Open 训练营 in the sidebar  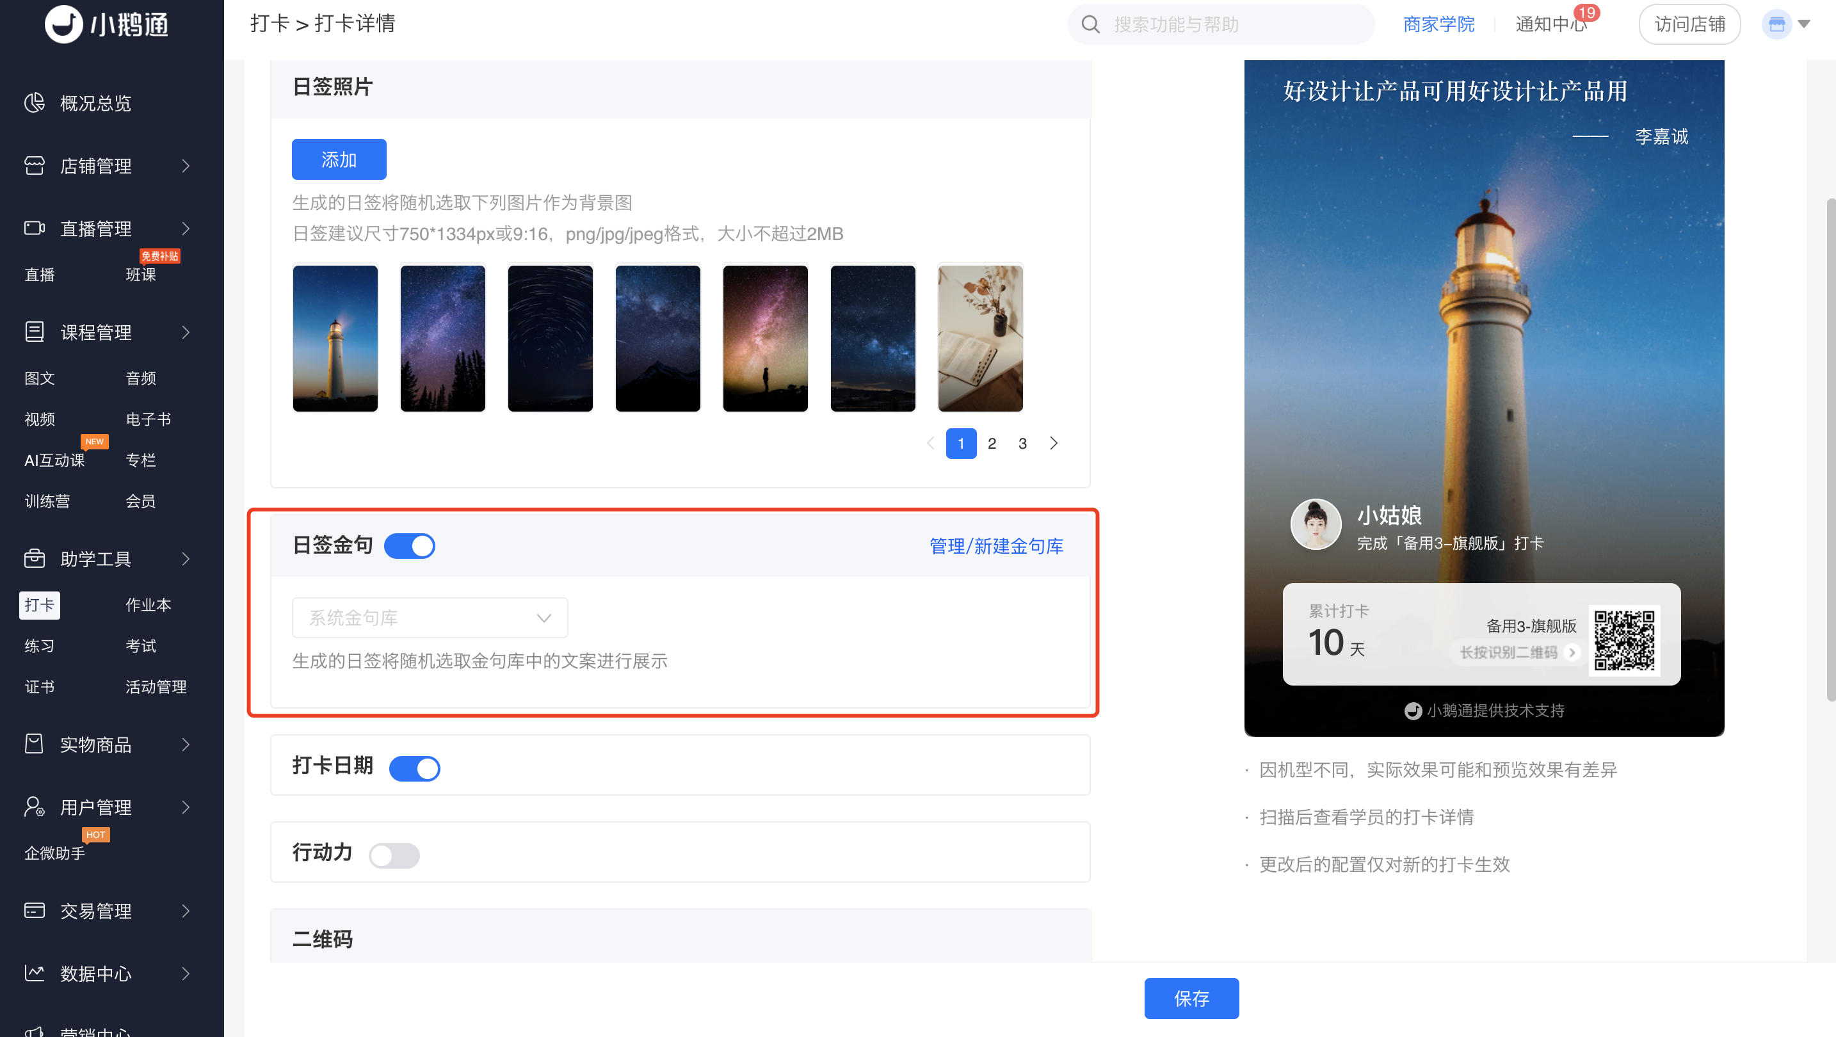click(x=47, y=501)
